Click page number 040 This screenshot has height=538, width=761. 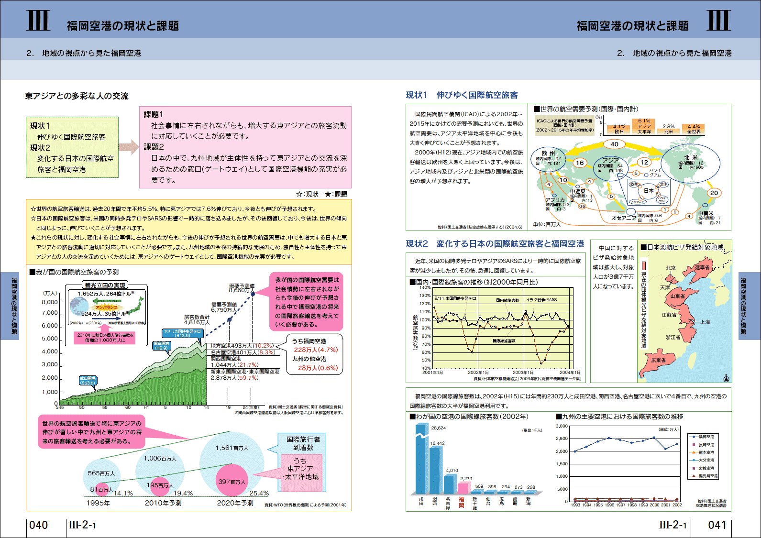(x=39, y=525)
